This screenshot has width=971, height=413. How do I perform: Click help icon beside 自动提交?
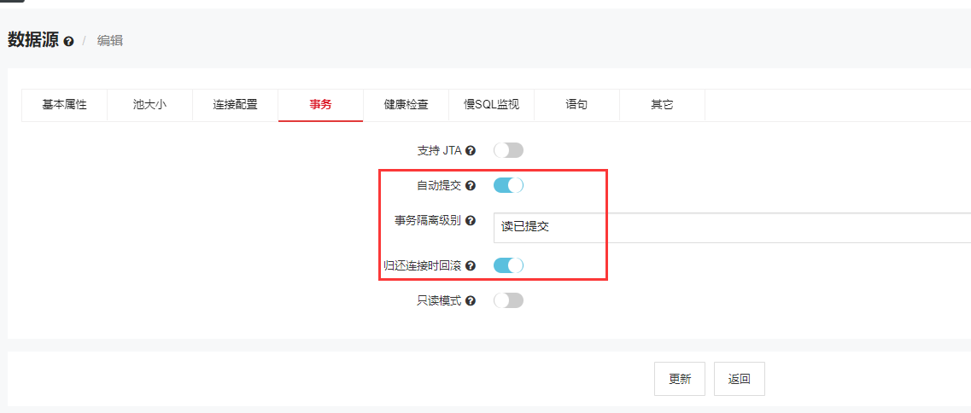tap(471, 186)
